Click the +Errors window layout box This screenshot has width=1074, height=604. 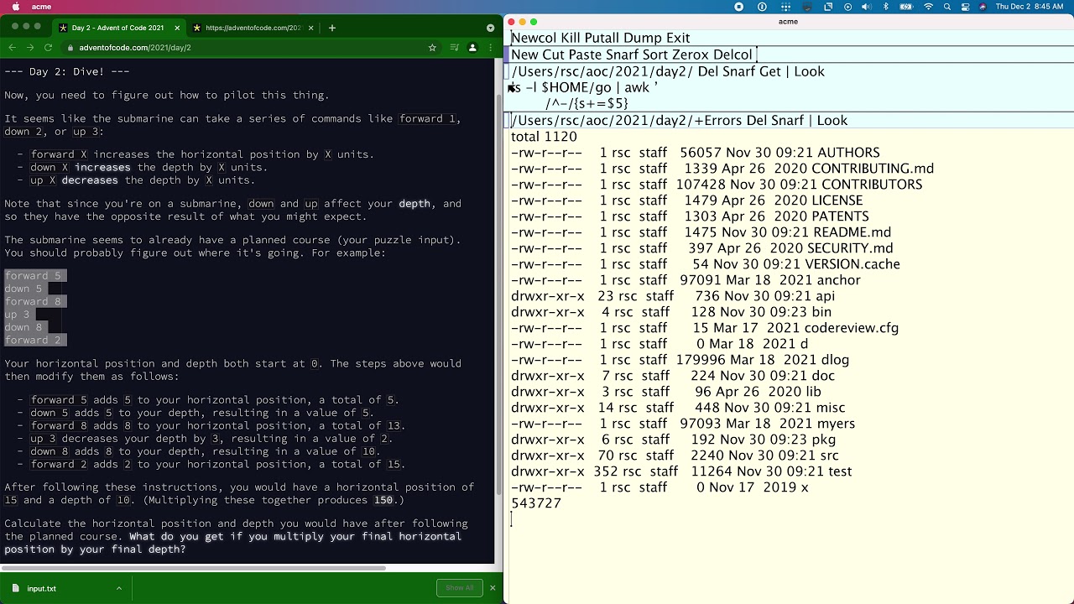point(507,120)
